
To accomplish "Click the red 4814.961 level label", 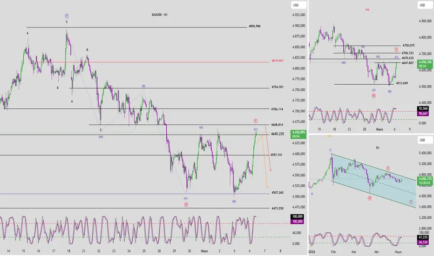I will 278,61.
